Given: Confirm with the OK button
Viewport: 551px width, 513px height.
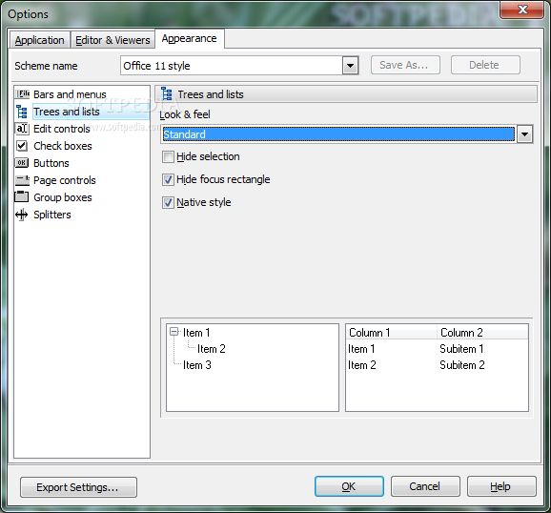Looking at the screenshot, I should coord(349,486).
